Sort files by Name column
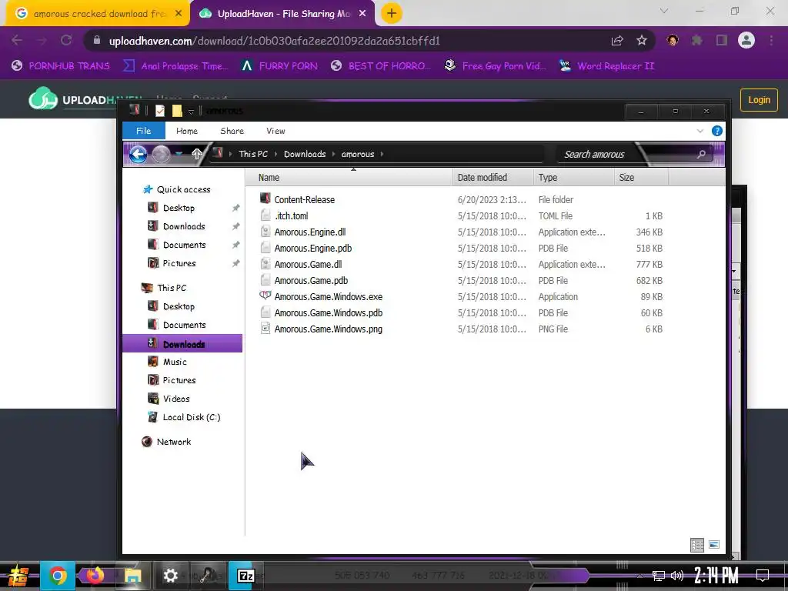The image size is (788, 591). 350,178
